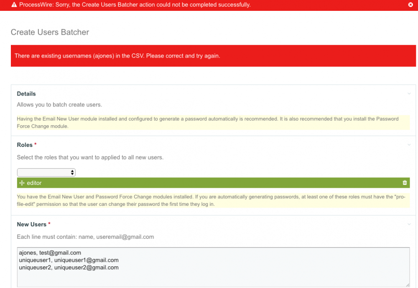Click the Create Users Batcher heading

[x=50, y=32]
